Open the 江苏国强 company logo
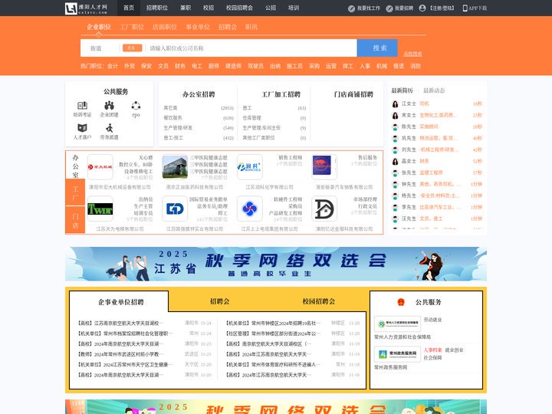552x414 pixels. pyautogui.click(x=175, y=209)
